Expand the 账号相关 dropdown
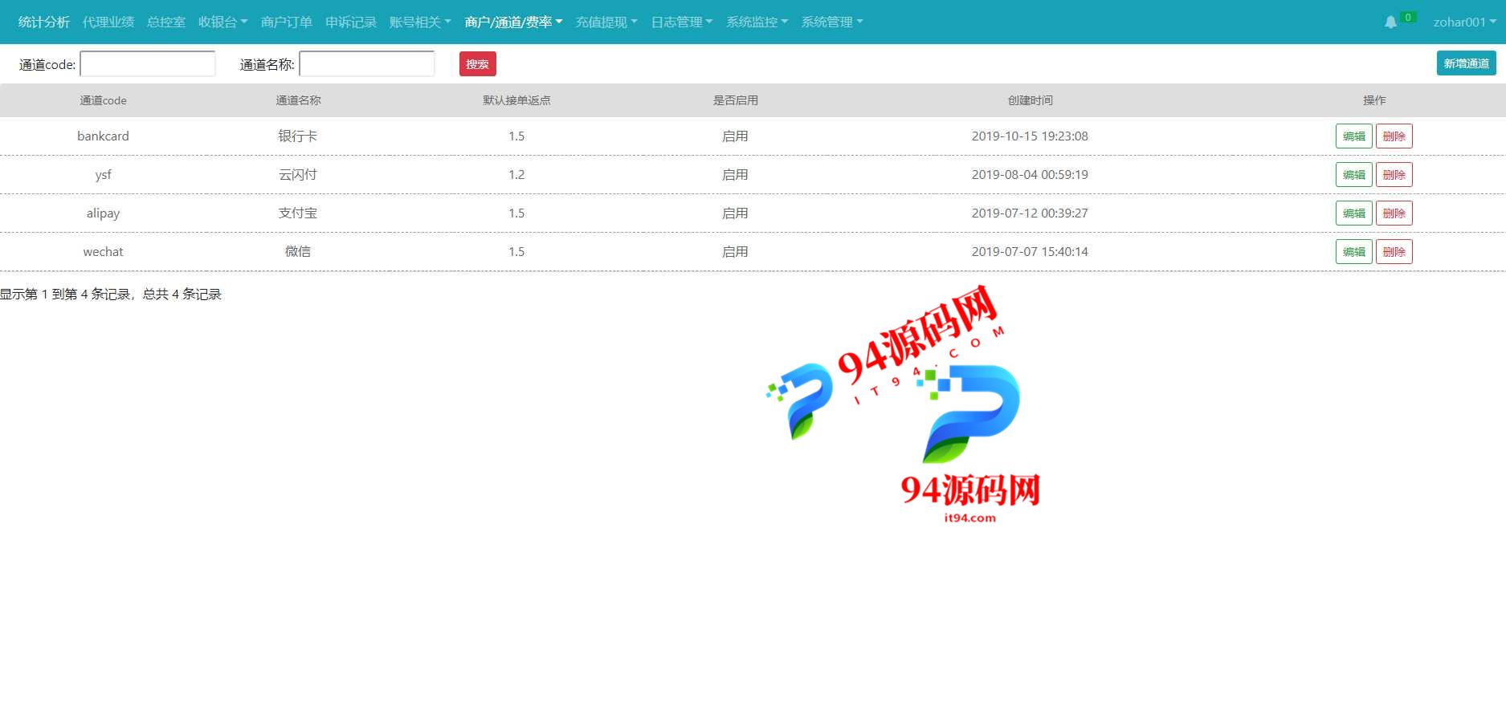This screenshot has height=707, width=1506. (x=420, y=22)
